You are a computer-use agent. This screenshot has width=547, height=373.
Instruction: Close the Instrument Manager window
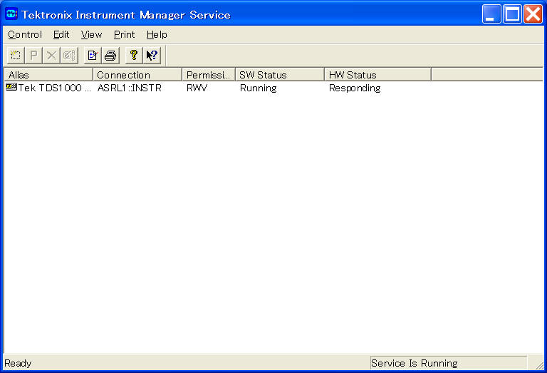pyautogui.click(x=533, y=14)
